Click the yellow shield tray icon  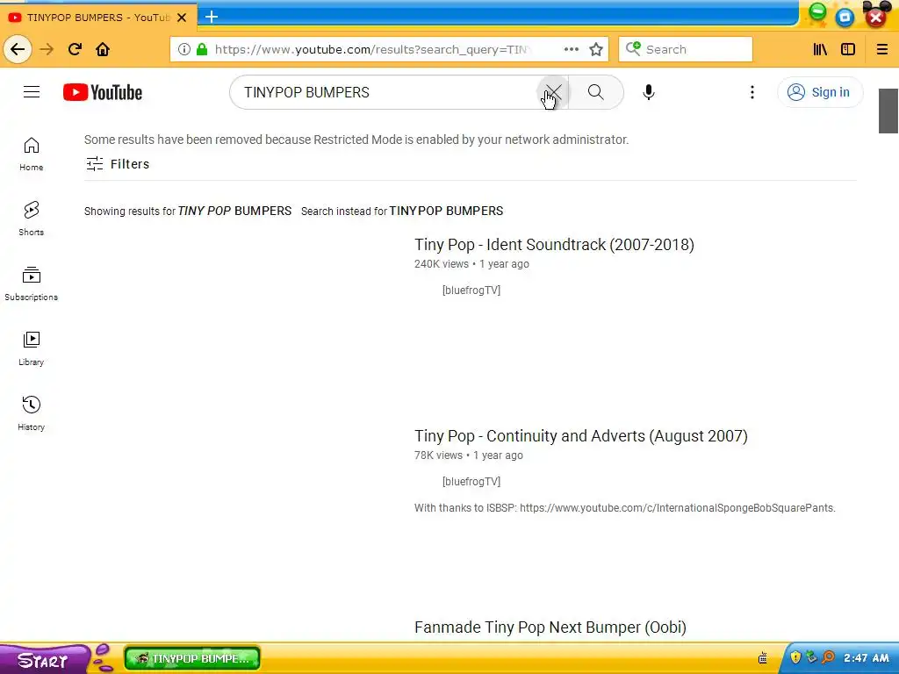[795, 657]
